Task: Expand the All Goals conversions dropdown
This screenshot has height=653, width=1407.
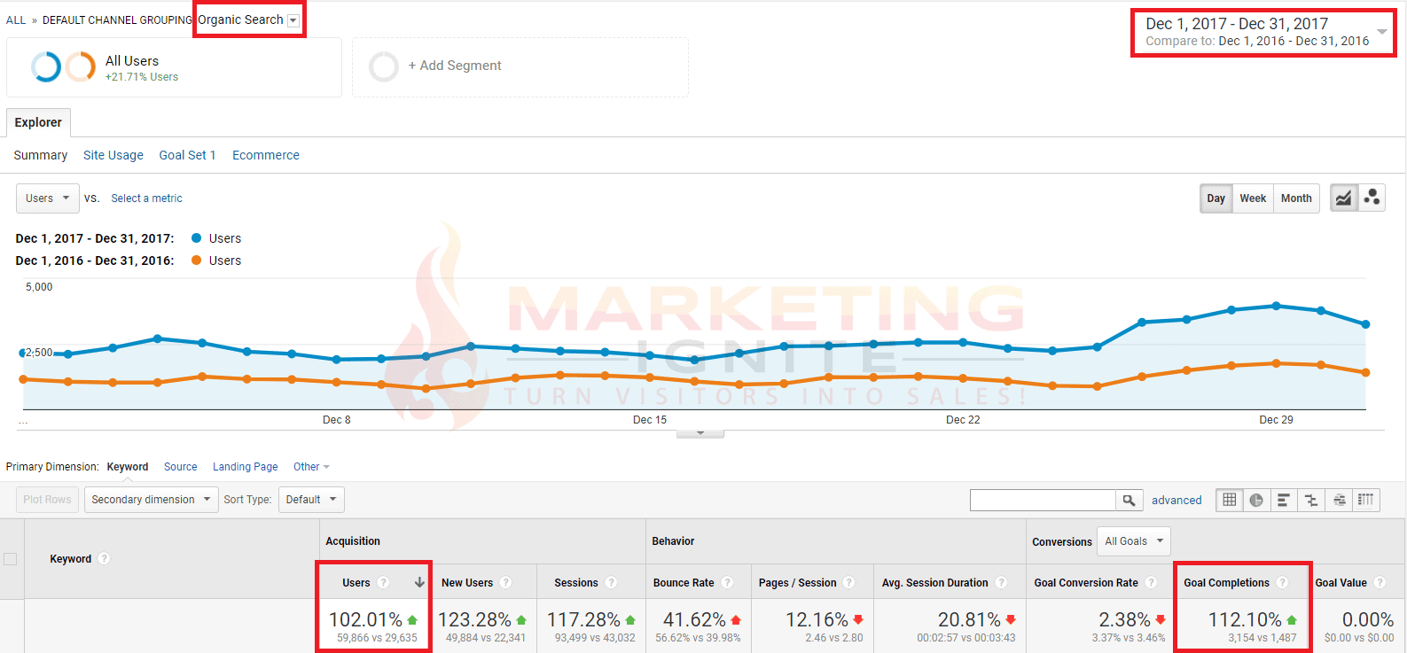Action: [1133, 541]
